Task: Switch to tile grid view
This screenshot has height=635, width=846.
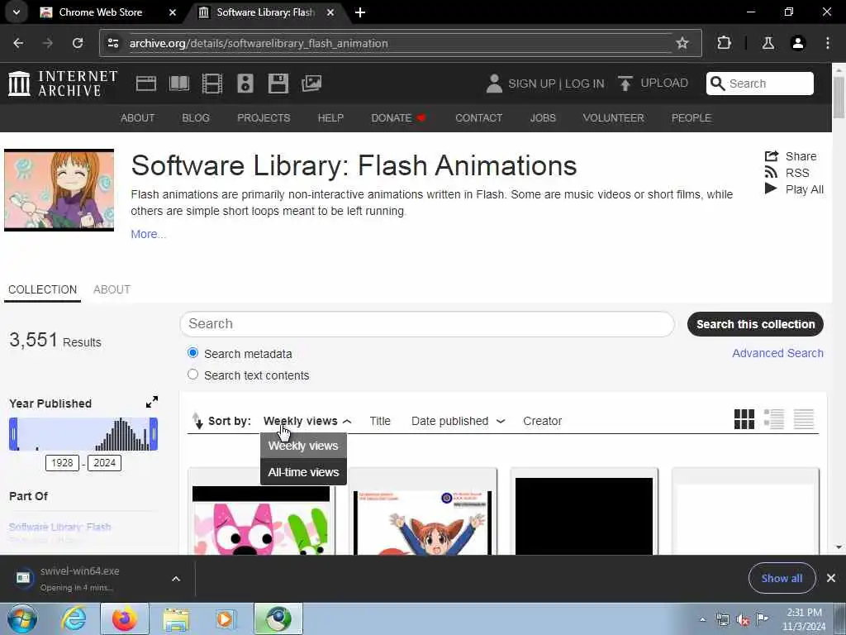Action: [744, 419]
